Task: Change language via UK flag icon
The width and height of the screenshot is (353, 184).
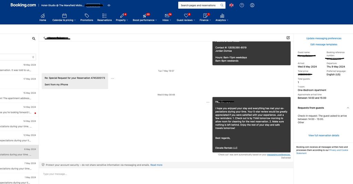Action: [231, 5]
